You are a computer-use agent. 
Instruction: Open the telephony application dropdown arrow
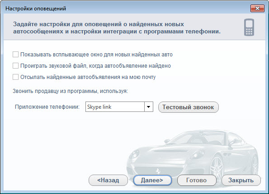click(x=149, y=107)
